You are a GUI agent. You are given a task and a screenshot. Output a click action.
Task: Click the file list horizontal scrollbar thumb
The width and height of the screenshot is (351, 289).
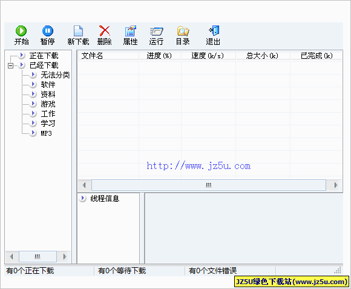[x=209, y=185]
